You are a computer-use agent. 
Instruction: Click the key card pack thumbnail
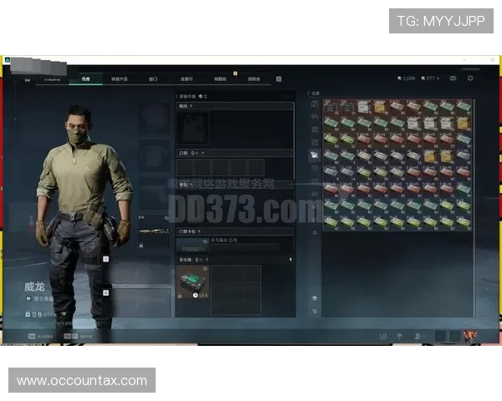[192, 246]
